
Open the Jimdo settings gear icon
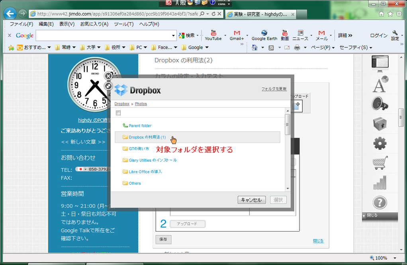point(380,143)
